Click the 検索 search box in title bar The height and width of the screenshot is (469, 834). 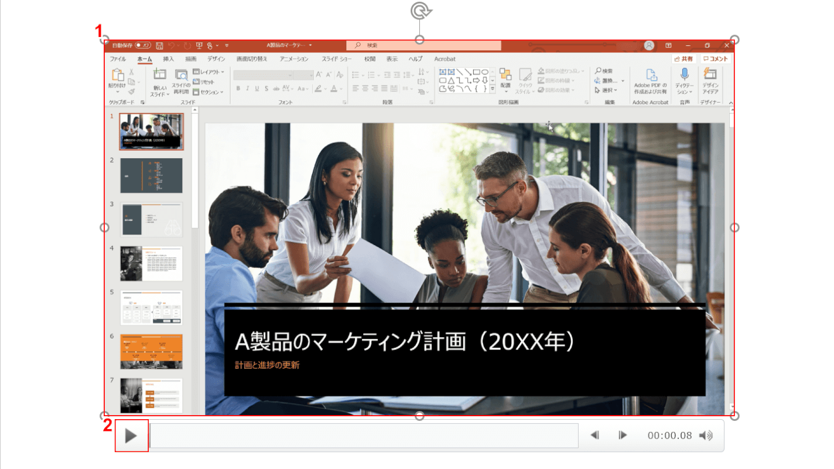[424, 45]
